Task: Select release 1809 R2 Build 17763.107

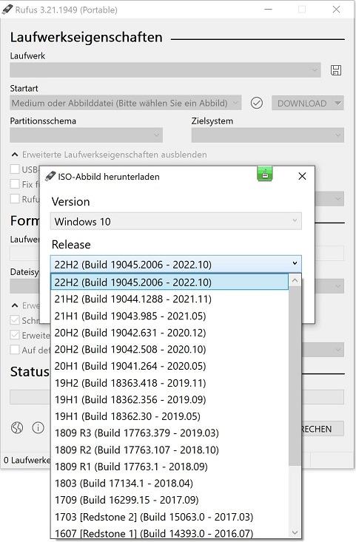Action: (169, 450)
